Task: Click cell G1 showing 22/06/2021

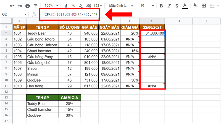Action: [152, 27]
